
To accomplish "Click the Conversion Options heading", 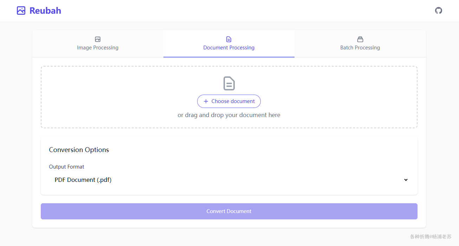I will coord(79,150).
